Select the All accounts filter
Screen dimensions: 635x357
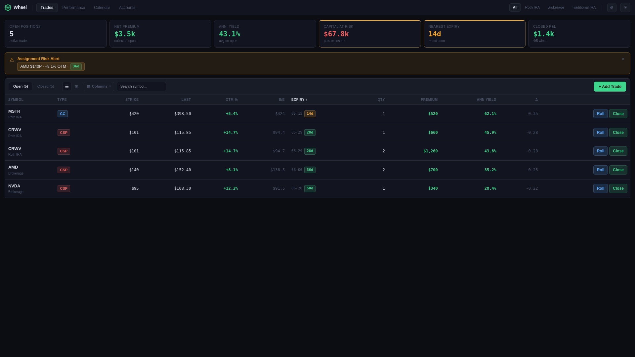click(515, 8)
